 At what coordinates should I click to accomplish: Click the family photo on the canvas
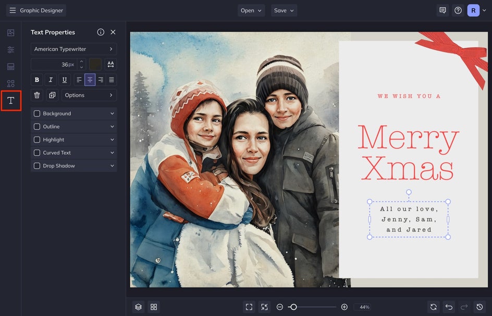point(235,159)
